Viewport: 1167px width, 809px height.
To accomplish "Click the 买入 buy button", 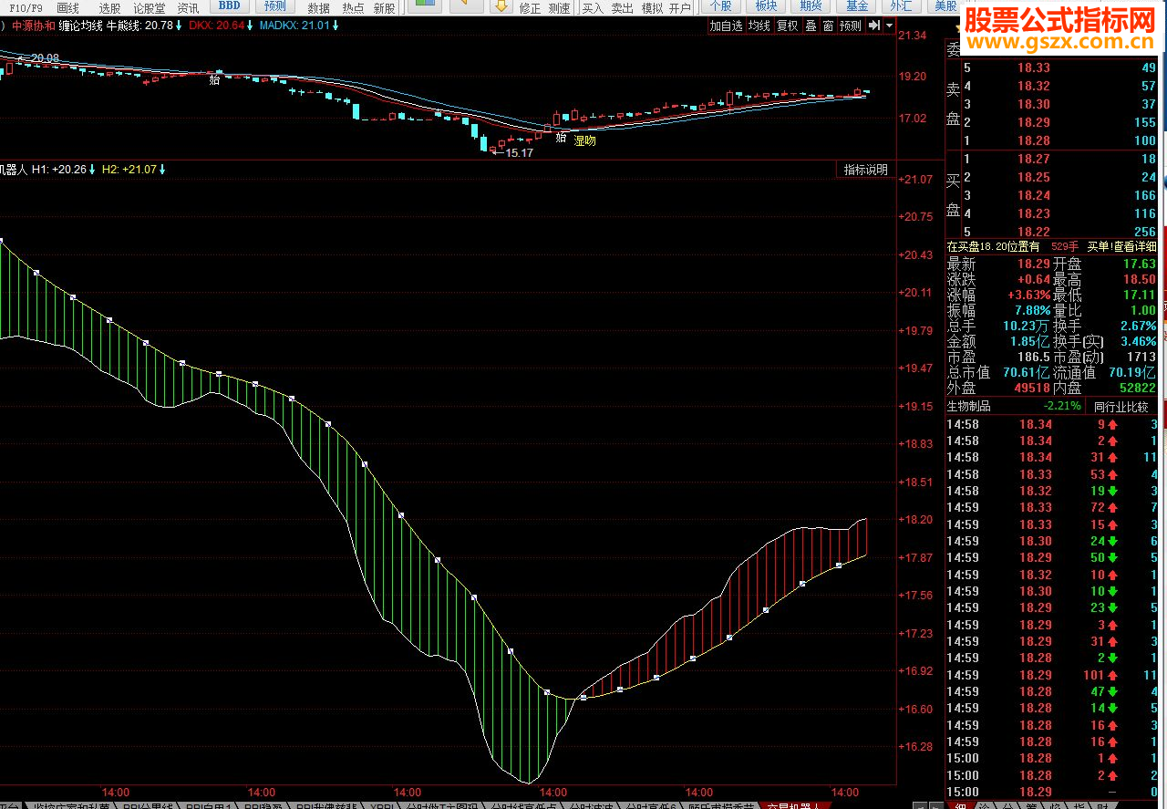I will click(x=593, y=7).
